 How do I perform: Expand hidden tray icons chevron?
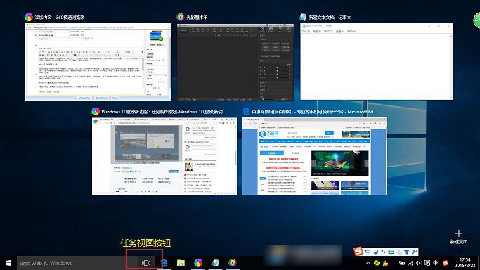coord(368,263)
